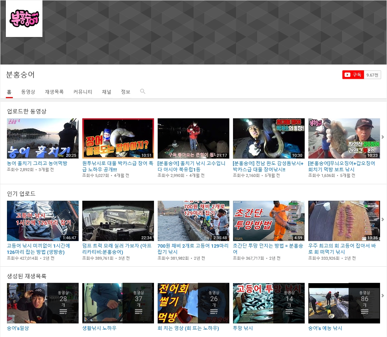Show more playlists using right arrow

[x=383, y=296]
